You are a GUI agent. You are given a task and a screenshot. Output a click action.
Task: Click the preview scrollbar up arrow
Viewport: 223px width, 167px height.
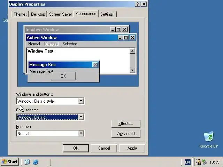click(x=132, y=51)
